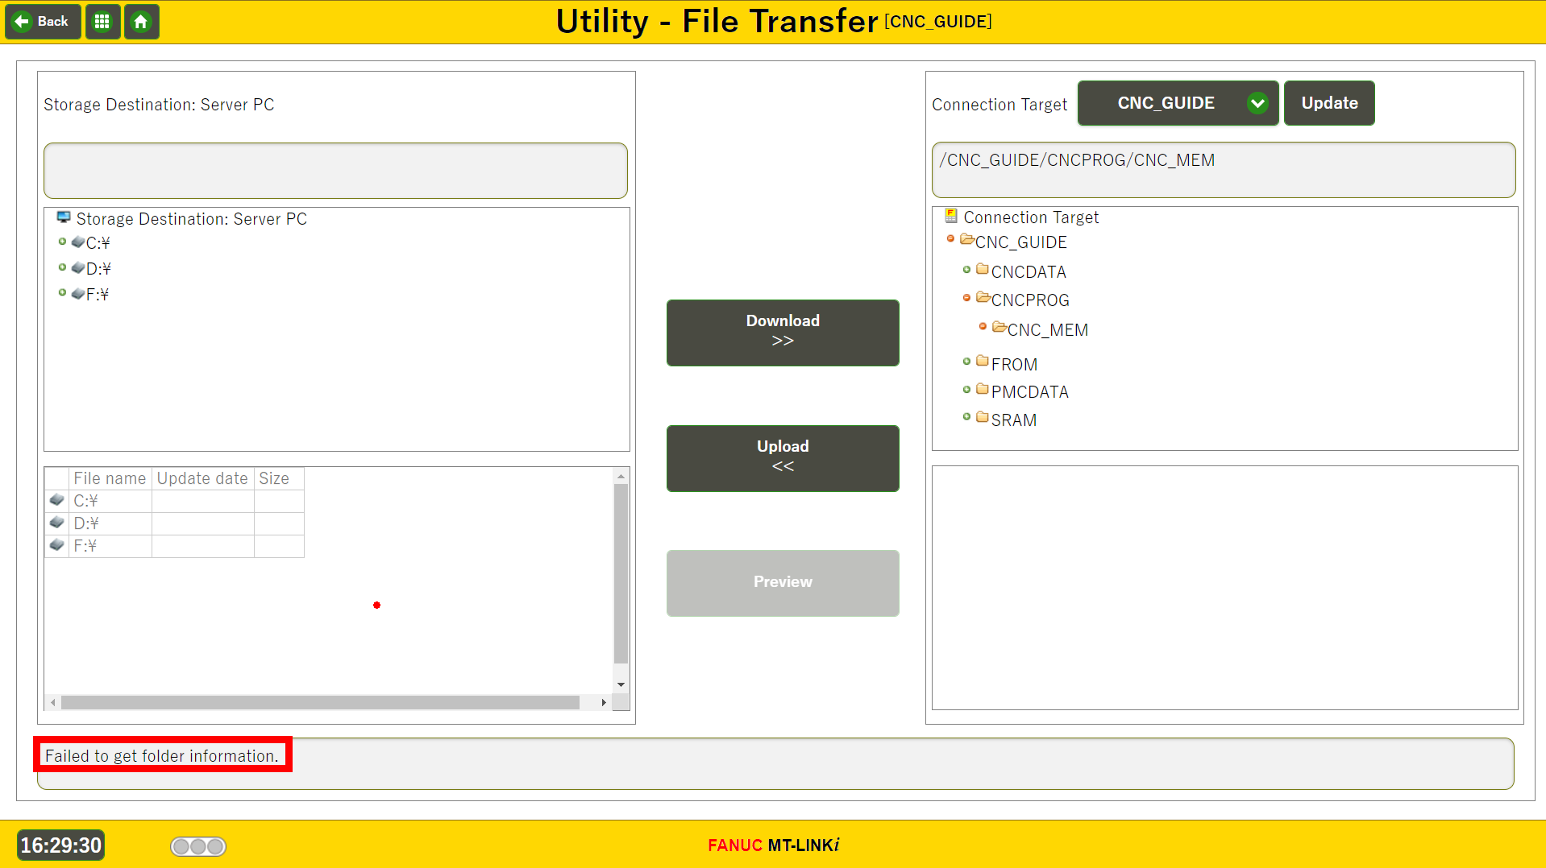1546x868 pixels.
Task: Click the vertical scrollbar in file list
Action: [x=621, y=573]
